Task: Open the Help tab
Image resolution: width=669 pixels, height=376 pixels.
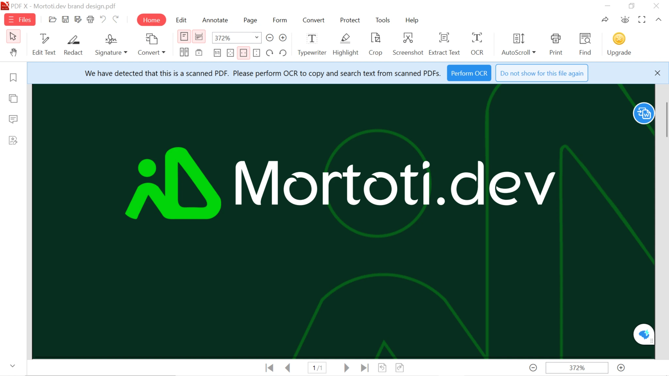Action: click(x=412, y=20)
